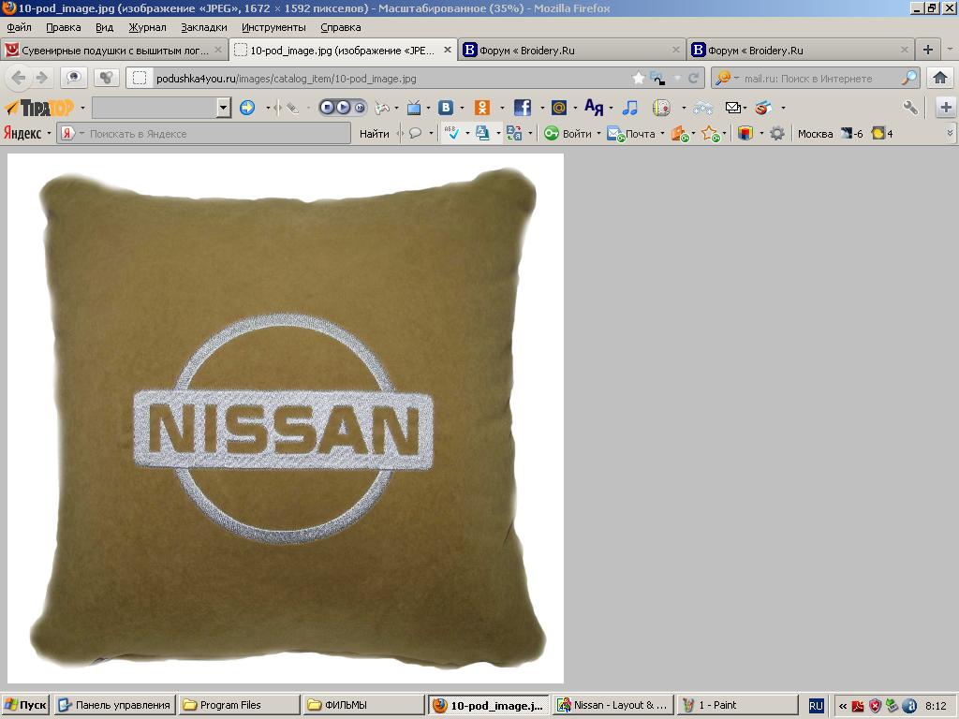959x719 pixels.
Task: Switch to 1 - Paint taskbar window
Action: (738, 705)
